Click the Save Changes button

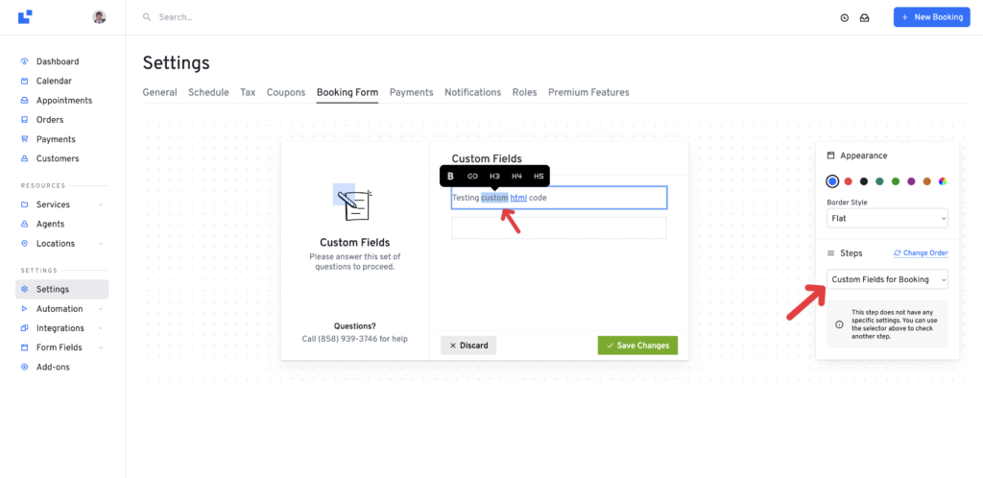pos(637,346)
